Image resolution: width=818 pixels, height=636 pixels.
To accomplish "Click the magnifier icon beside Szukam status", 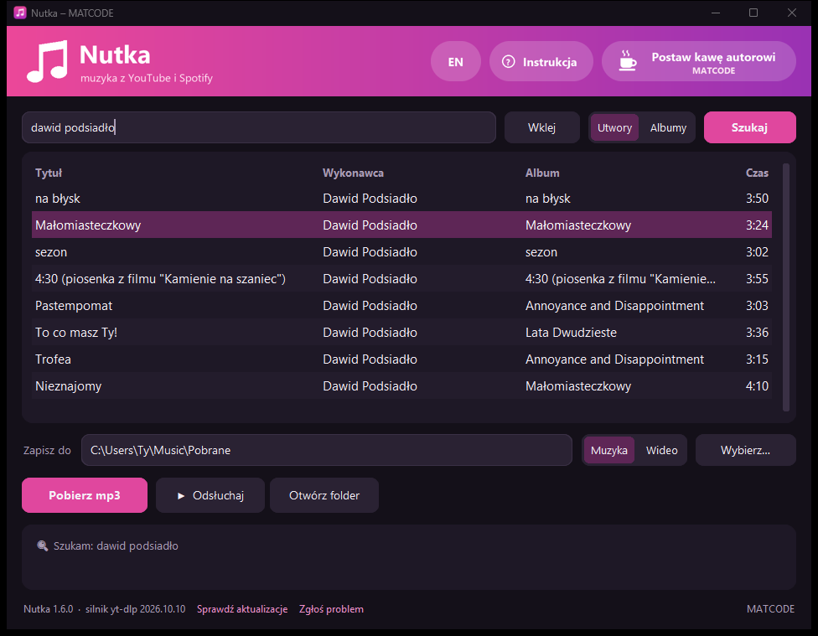I will 42,546.
